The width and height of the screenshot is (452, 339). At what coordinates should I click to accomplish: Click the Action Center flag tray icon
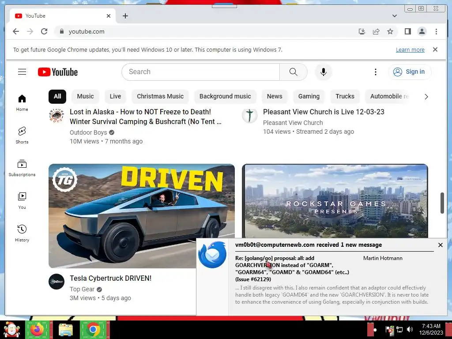[x=389, y=329]
